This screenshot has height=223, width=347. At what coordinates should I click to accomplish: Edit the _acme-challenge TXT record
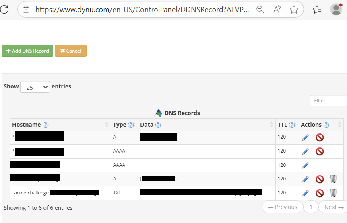(306, 193)
